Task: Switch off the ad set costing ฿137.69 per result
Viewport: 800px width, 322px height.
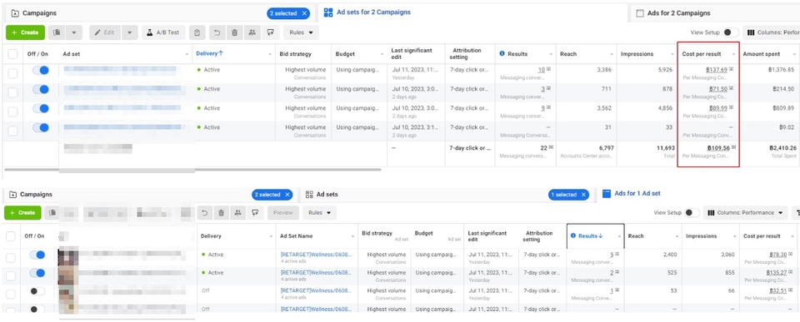Action: point(40,70)
